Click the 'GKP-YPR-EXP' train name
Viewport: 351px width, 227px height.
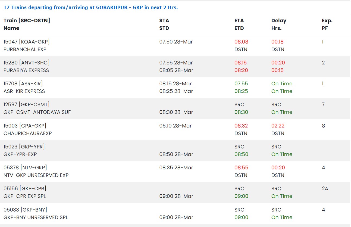[x=20, y=154]
